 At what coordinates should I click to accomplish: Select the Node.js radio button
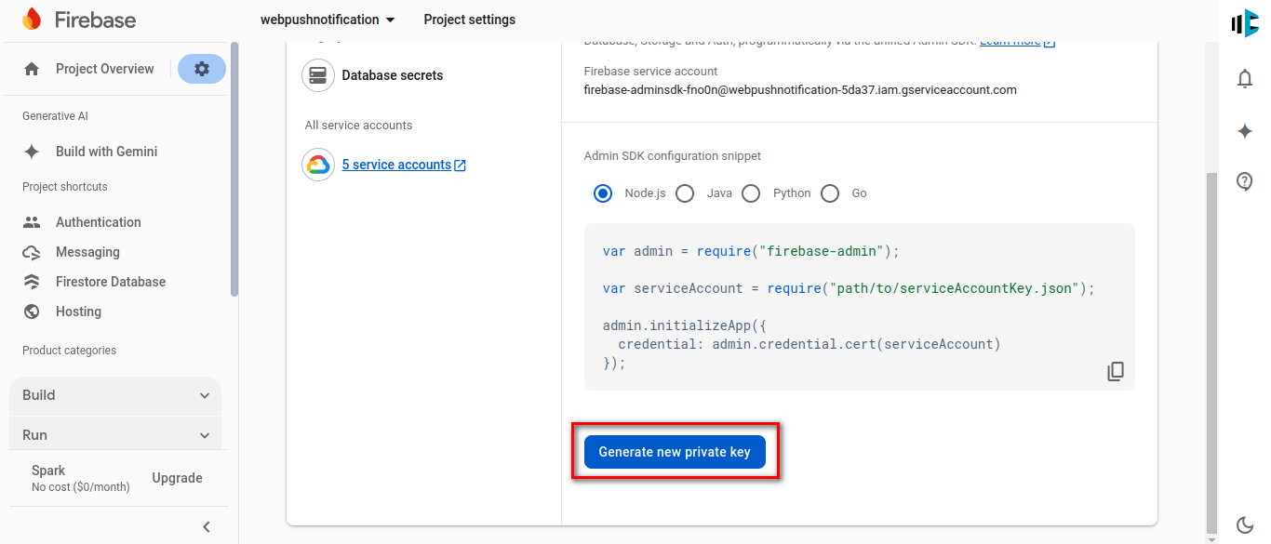[603, 193]
